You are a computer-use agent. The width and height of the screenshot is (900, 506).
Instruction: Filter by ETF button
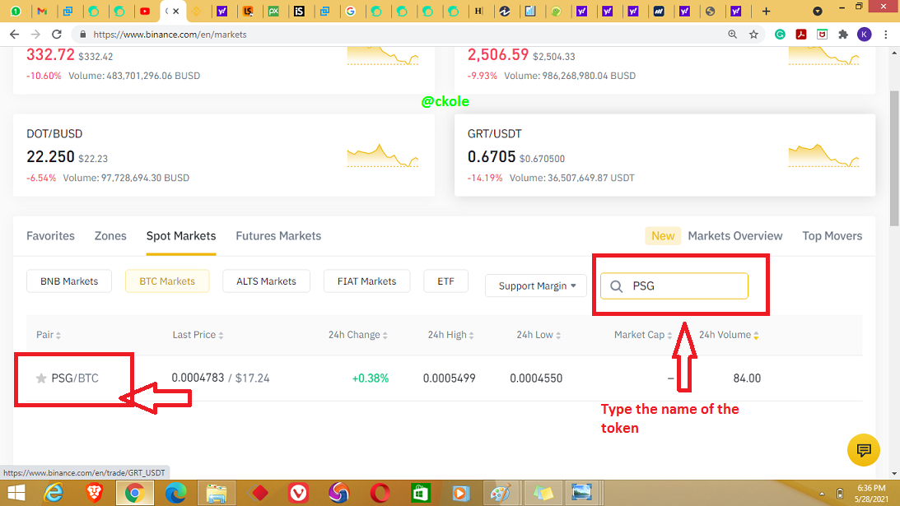(x=445, y=281)
